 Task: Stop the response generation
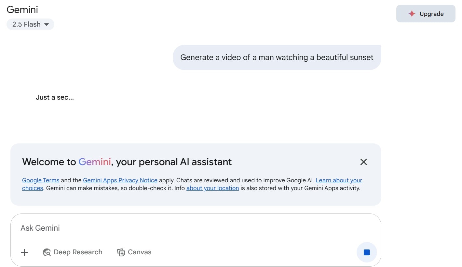point(367,252)
